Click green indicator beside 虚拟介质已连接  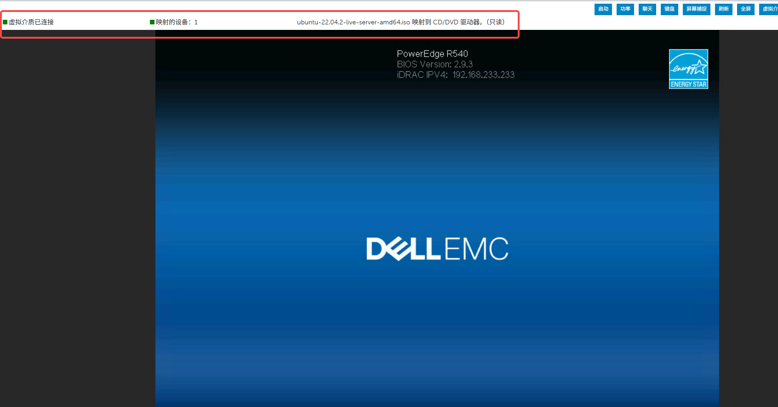click(5, 22)
